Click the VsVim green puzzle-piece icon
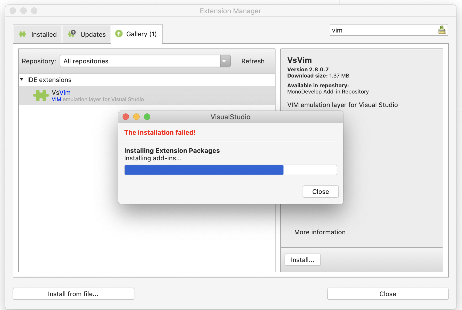This screenshot has width=462, height=310. pyautogui.click(x=41, y=95)
